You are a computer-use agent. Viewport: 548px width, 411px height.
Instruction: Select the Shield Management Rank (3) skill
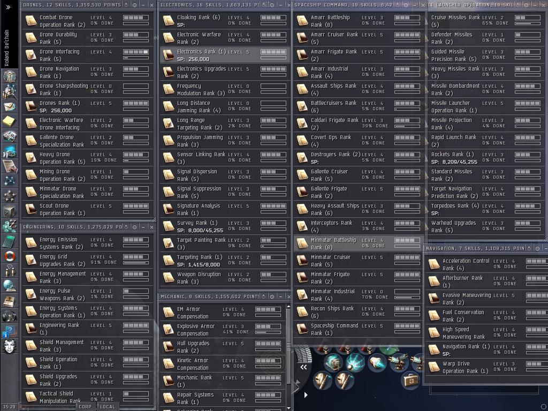88,346
